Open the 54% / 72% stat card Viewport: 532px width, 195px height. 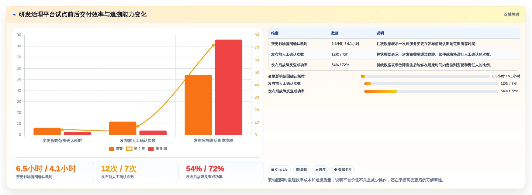click(223, 172)
